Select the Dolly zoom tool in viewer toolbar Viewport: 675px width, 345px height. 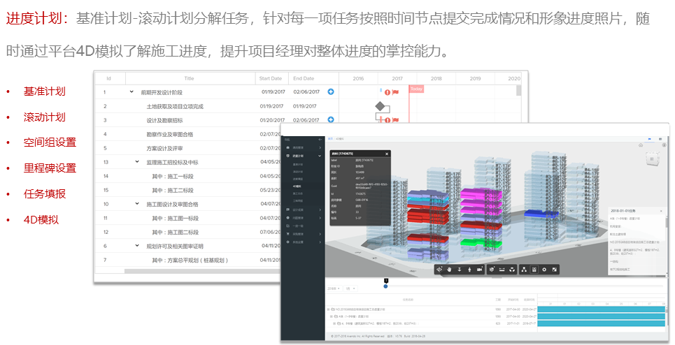459,270
